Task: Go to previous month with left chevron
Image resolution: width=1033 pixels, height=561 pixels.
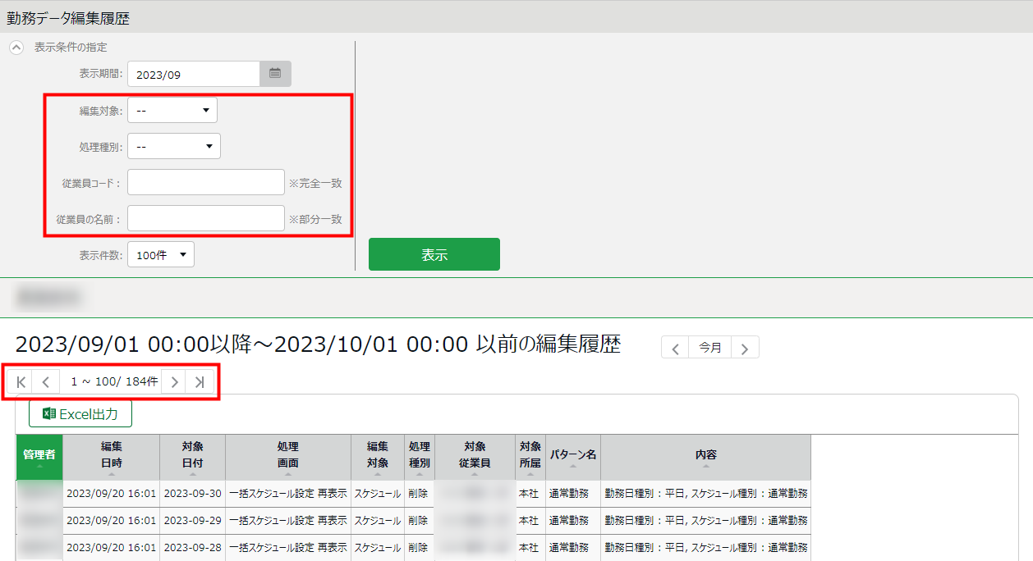Action: point(675,348)
